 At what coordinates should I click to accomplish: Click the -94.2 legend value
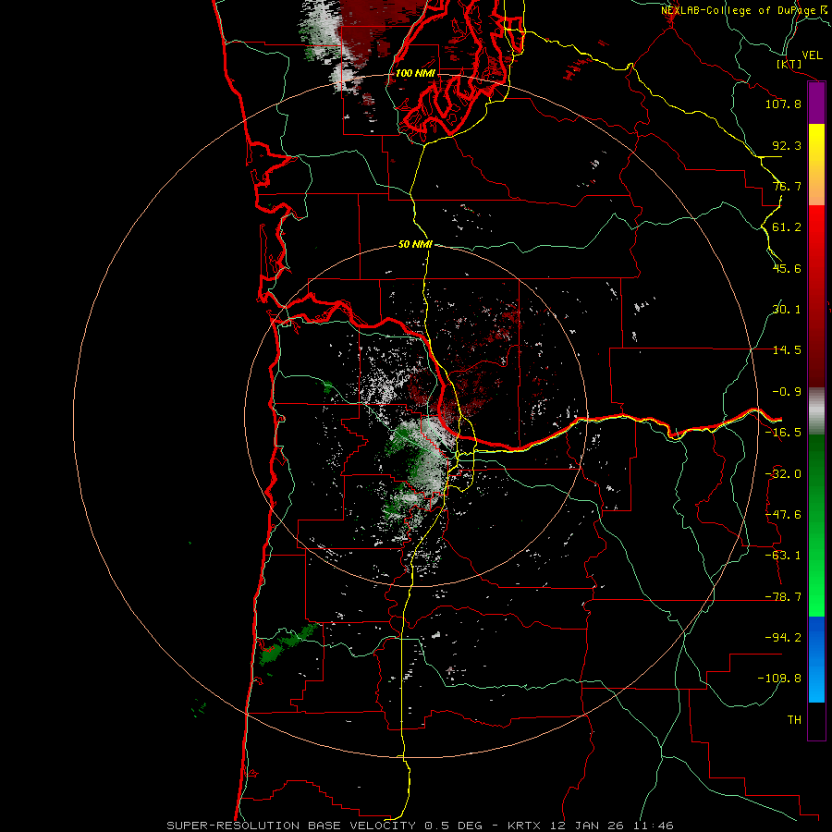(783, 638)
